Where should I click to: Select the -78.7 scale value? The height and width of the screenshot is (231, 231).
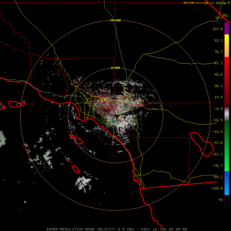click(217, 166)
